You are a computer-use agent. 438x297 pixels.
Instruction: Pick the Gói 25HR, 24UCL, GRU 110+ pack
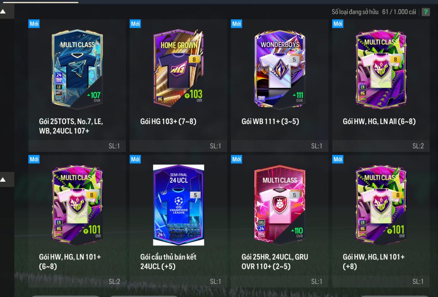click(x=279, y=221)
